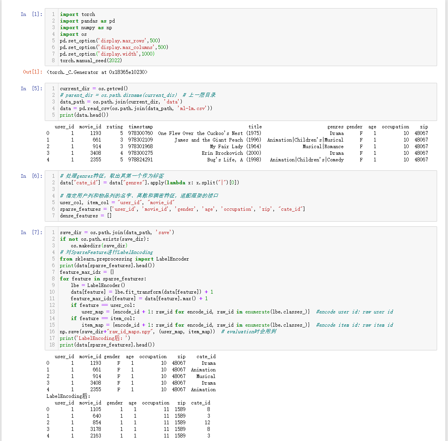The image size is (448, 441).
Task: Click the os.makedirs(save_dir) line
Action: [99, 245]
